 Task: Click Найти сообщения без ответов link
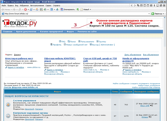tap(146, 88)
